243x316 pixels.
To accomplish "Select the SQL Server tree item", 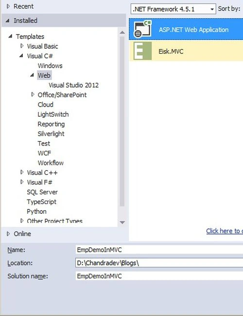I will click(x=42, y=192).
